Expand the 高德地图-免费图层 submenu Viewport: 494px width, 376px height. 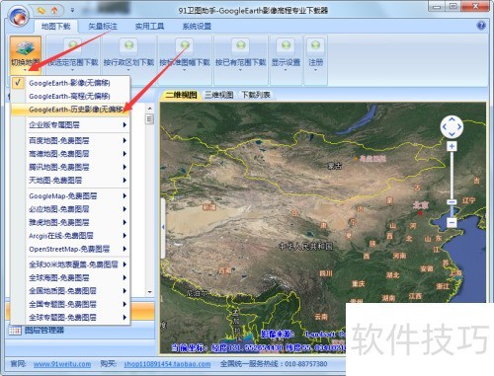pos(70,154)
